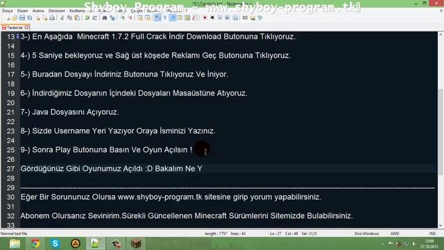Click the vertical scrollbar down arrow
The width and height of the screenshot is (444, 250).
pyautogui.click(x=441, y=225)
